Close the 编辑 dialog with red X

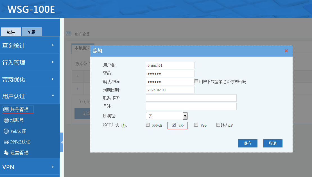click(x=286, y=51)
